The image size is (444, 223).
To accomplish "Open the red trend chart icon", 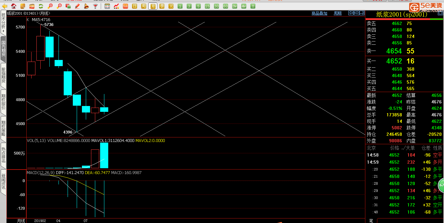I will [116, 6].
